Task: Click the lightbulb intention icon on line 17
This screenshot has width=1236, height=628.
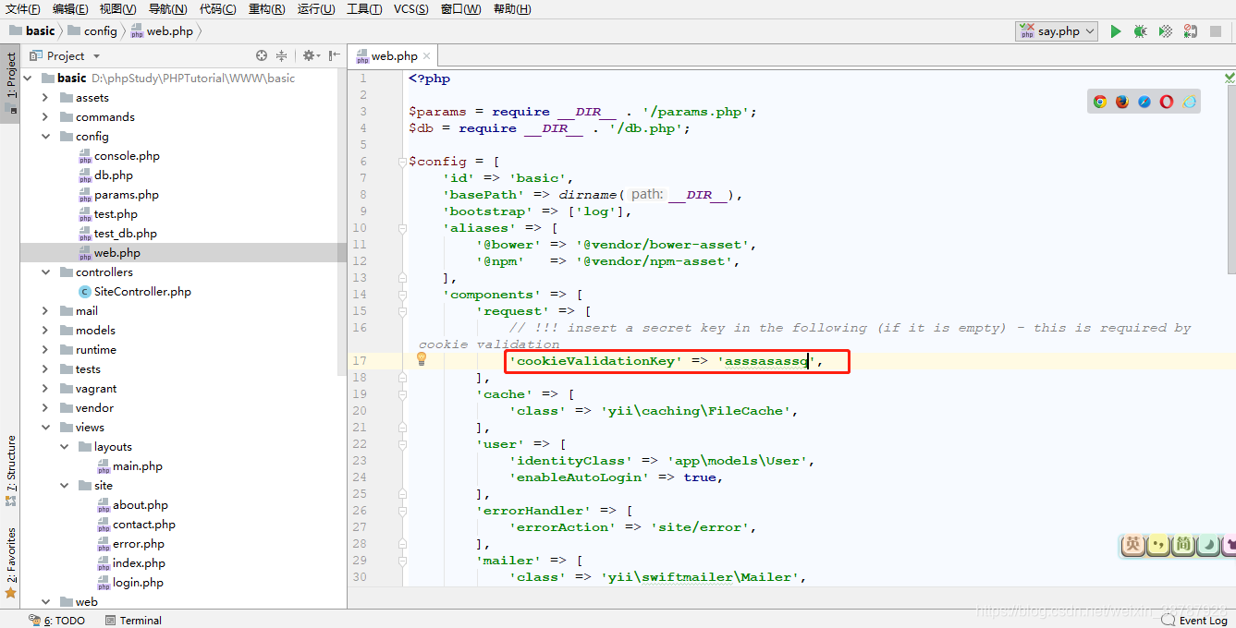Action: click(422, 358)
